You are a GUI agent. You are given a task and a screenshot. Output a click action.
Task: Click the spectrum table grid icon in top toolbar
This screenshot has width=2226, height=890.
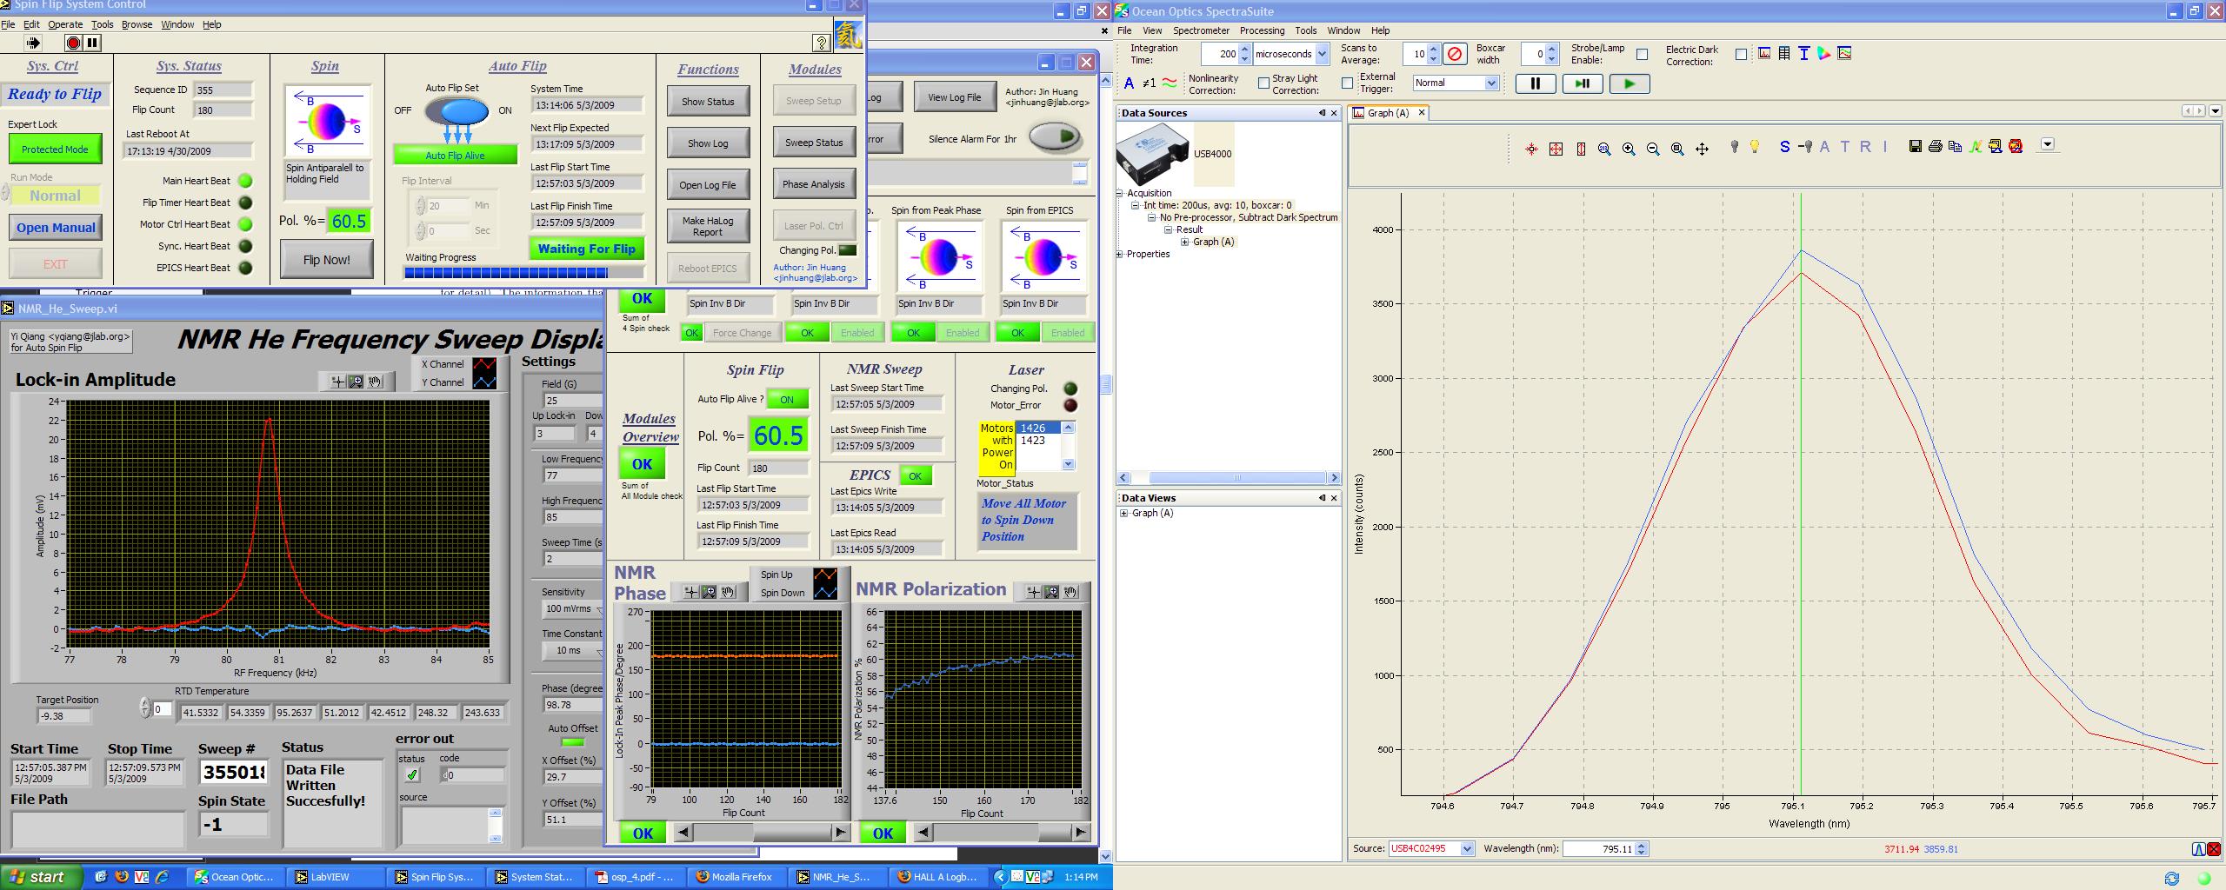coord(1784,54)
